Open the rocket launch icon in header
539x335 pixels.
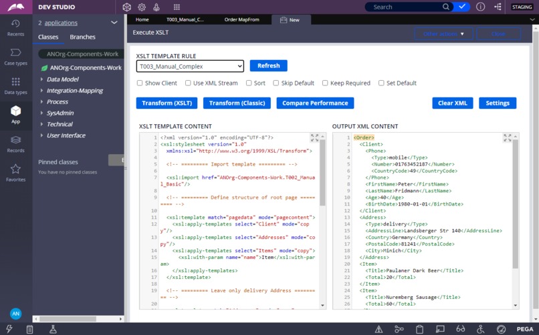[x=156, y=7]
